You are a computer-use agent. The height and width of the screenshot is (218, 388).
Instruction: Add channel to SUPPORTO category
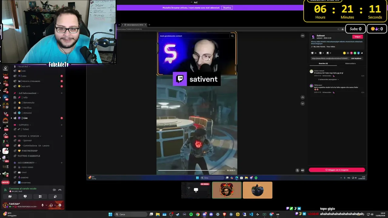click(x=62, y=125)
